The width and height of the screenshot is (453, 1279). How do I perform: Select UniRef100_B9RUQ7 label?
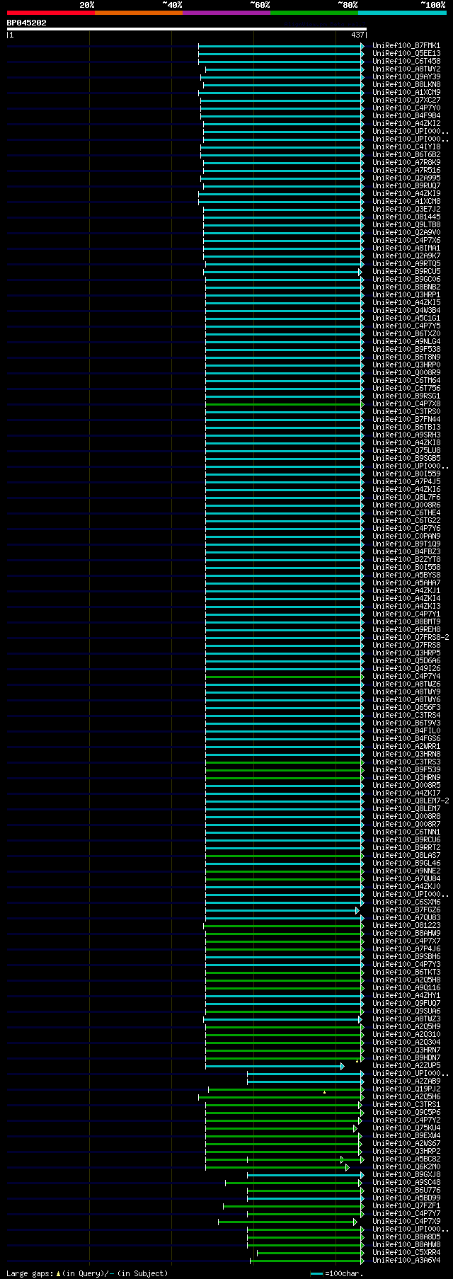406,185
